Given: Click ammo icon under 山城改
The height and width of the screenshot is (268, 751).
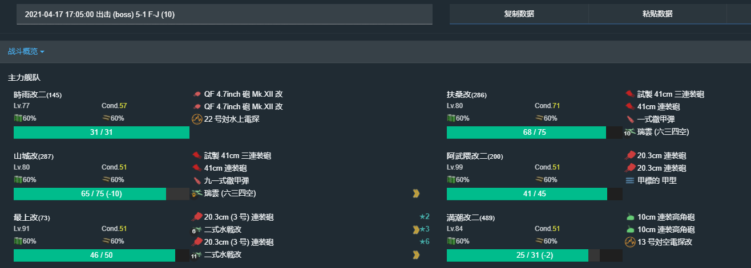Looking at the screenshot, I should pos(106,180).
